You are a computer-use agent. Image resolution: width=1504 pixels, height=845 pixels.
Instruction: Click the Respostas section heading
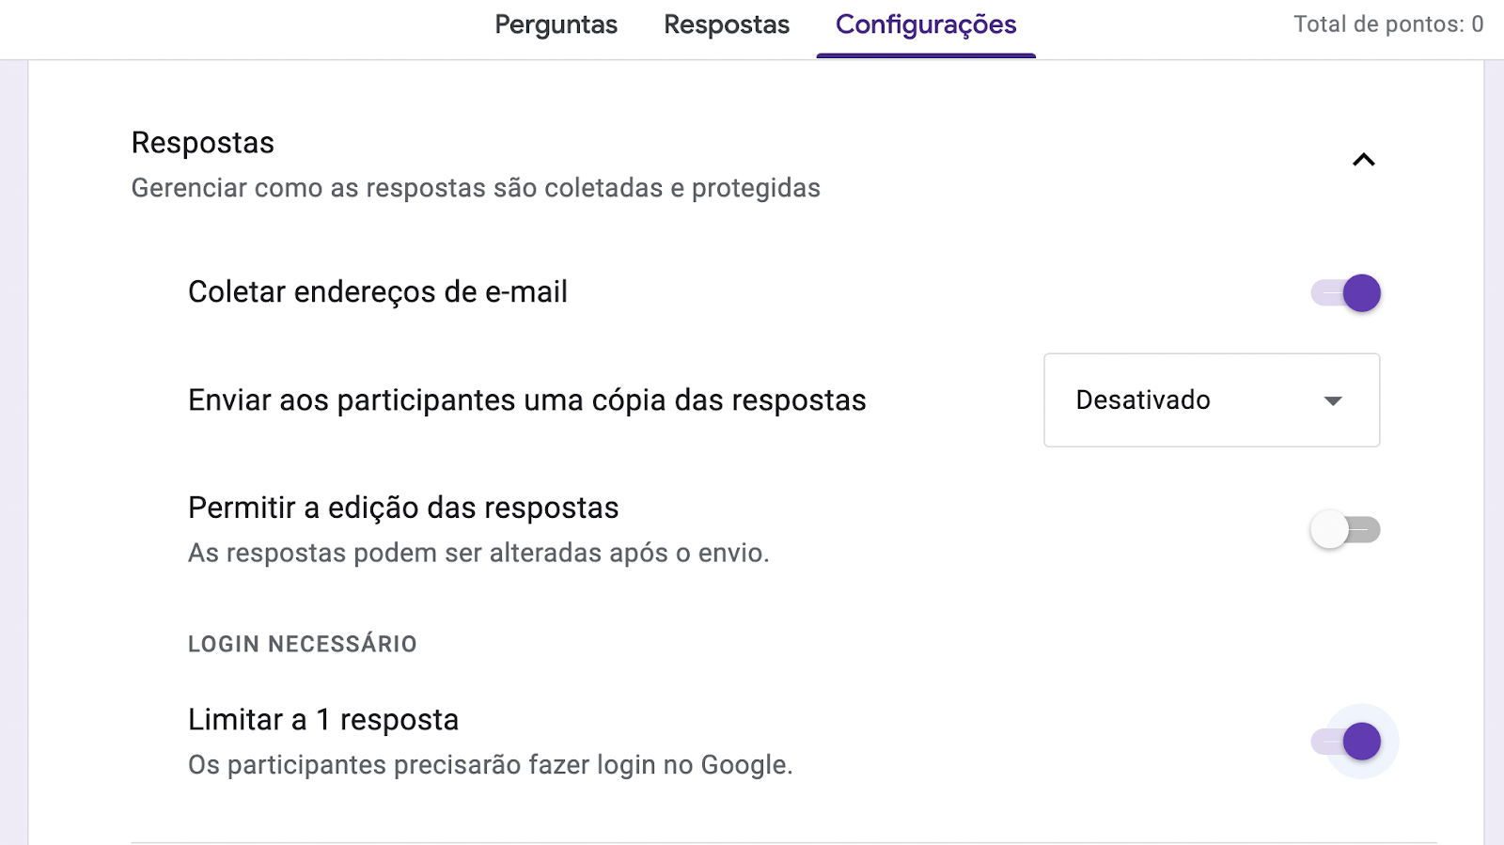click(x=203, y=143)
